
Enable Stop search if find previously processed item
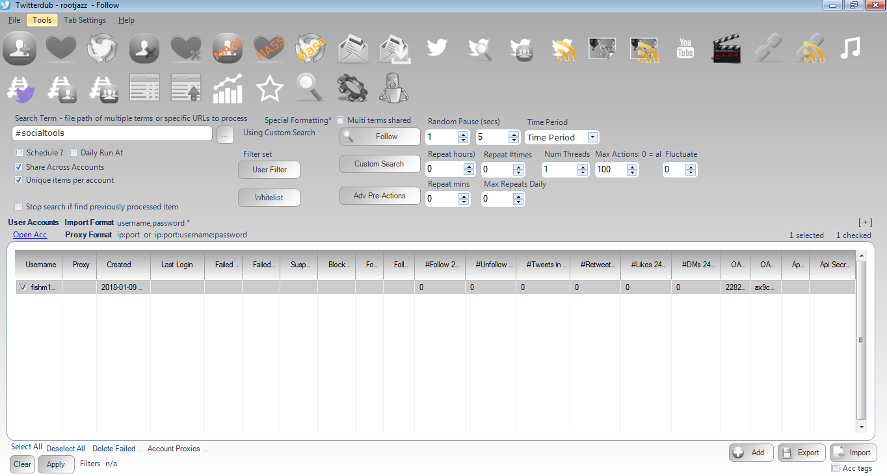pyautogui.click(x=19, y=207)
